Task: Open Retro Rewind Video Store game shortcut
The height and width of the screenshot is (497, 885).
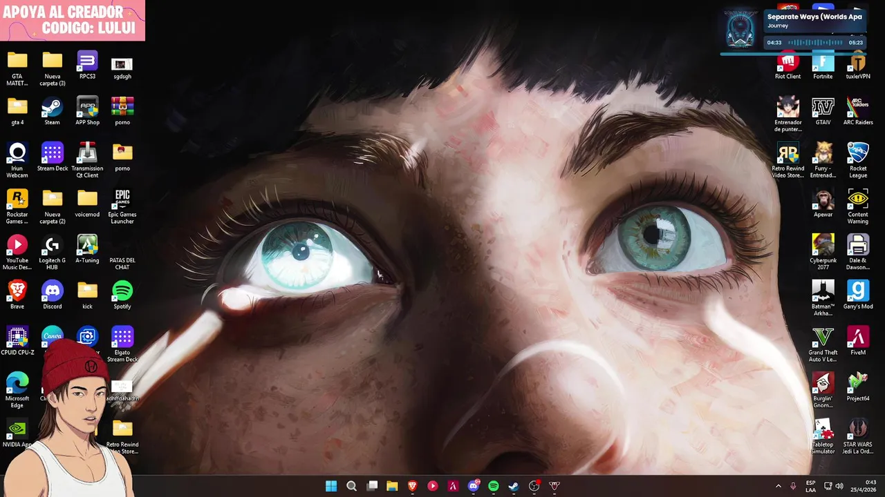Action: pos(788,161)
